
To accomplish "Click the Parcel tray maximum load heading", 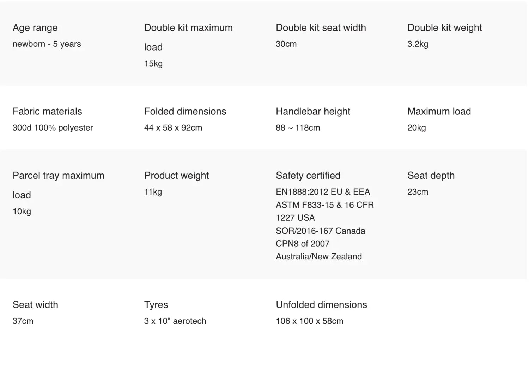I will 58,185.
